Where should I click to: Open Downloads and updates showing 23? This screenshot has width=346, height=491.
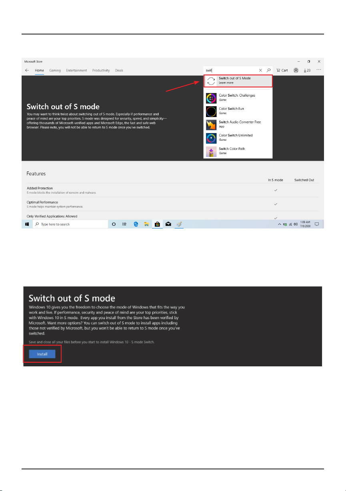[x=307, y=70]
